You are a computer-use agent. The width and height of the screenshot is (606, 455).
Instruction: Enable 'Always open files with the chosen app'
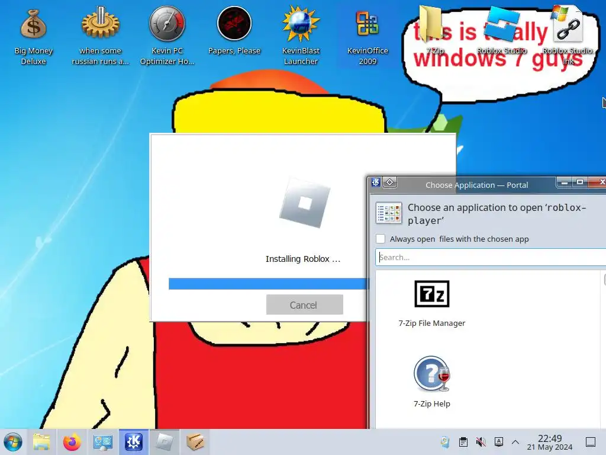pyautogui.click(x=381, y=239)
